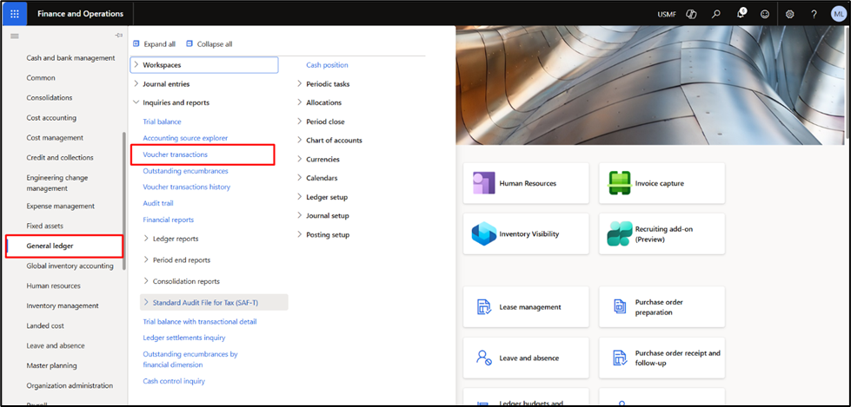
Task: Open Recruiting add-on (Preview) tile icon
Action: click(620, 233)
